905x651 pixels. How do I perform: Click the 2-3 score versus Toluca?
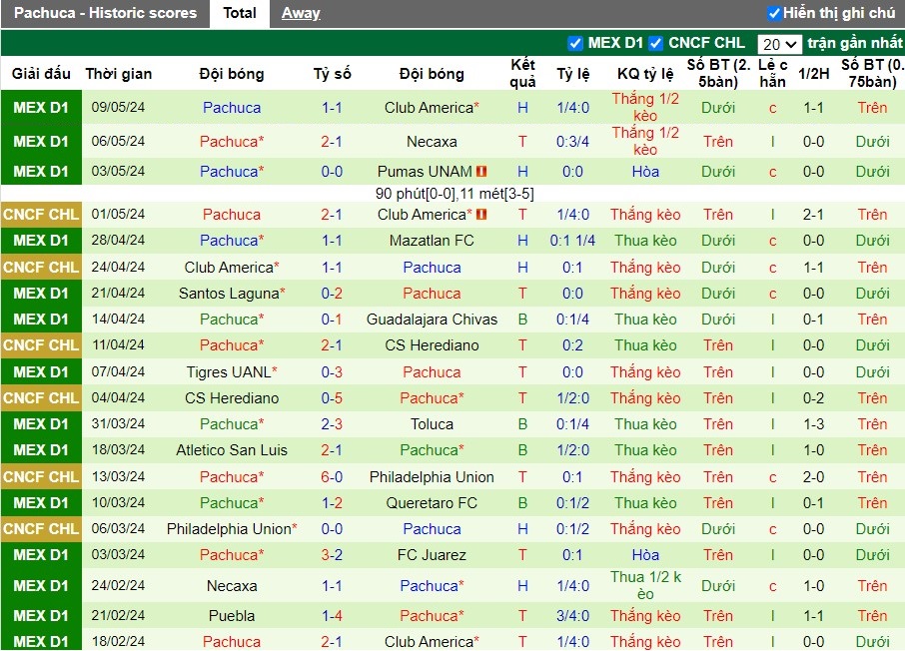(x=332, y=424)
